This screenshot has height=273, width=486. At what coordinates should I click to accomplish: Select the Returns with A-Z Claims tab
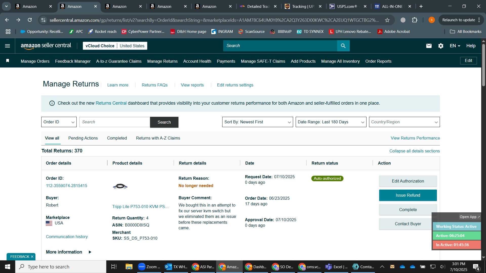click(x=158, y=138)
